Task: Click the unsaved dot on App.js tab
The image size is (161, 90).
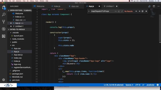Action: click(99, 6)
